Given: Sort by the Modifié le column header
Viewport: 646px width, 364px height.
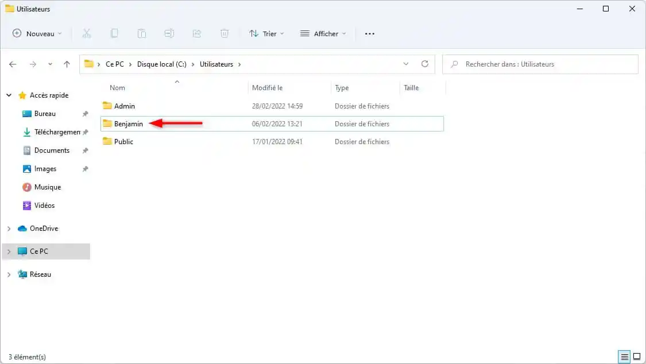Looking at the screenshot, I should click(268, 88).
